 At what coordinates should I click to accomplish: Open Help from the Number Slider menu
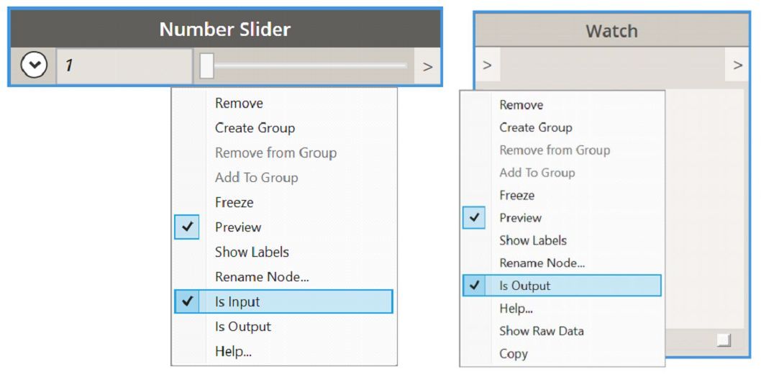pyautogui.click(x=233, y=352)
